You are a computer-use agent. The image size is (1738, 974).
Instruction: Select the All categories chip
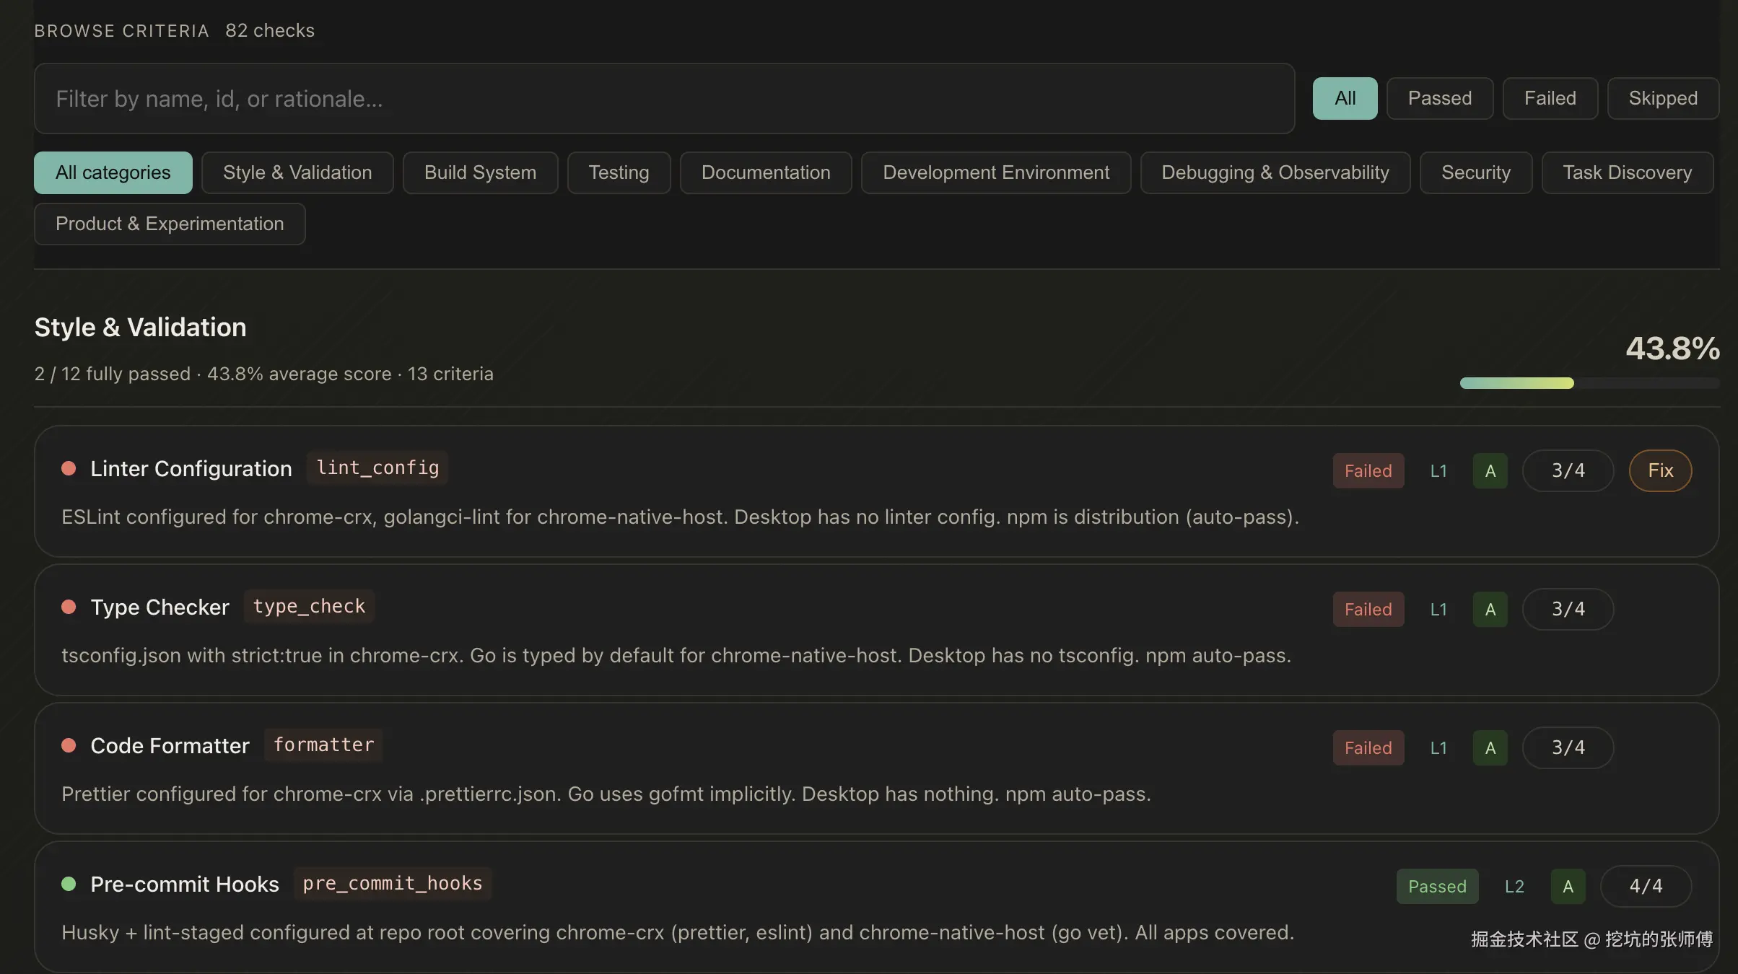[x=113, y=172]
